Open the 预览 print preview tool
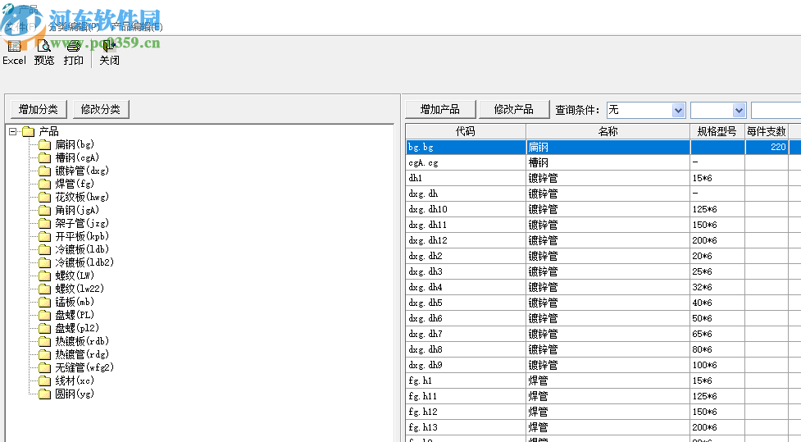 44,47
